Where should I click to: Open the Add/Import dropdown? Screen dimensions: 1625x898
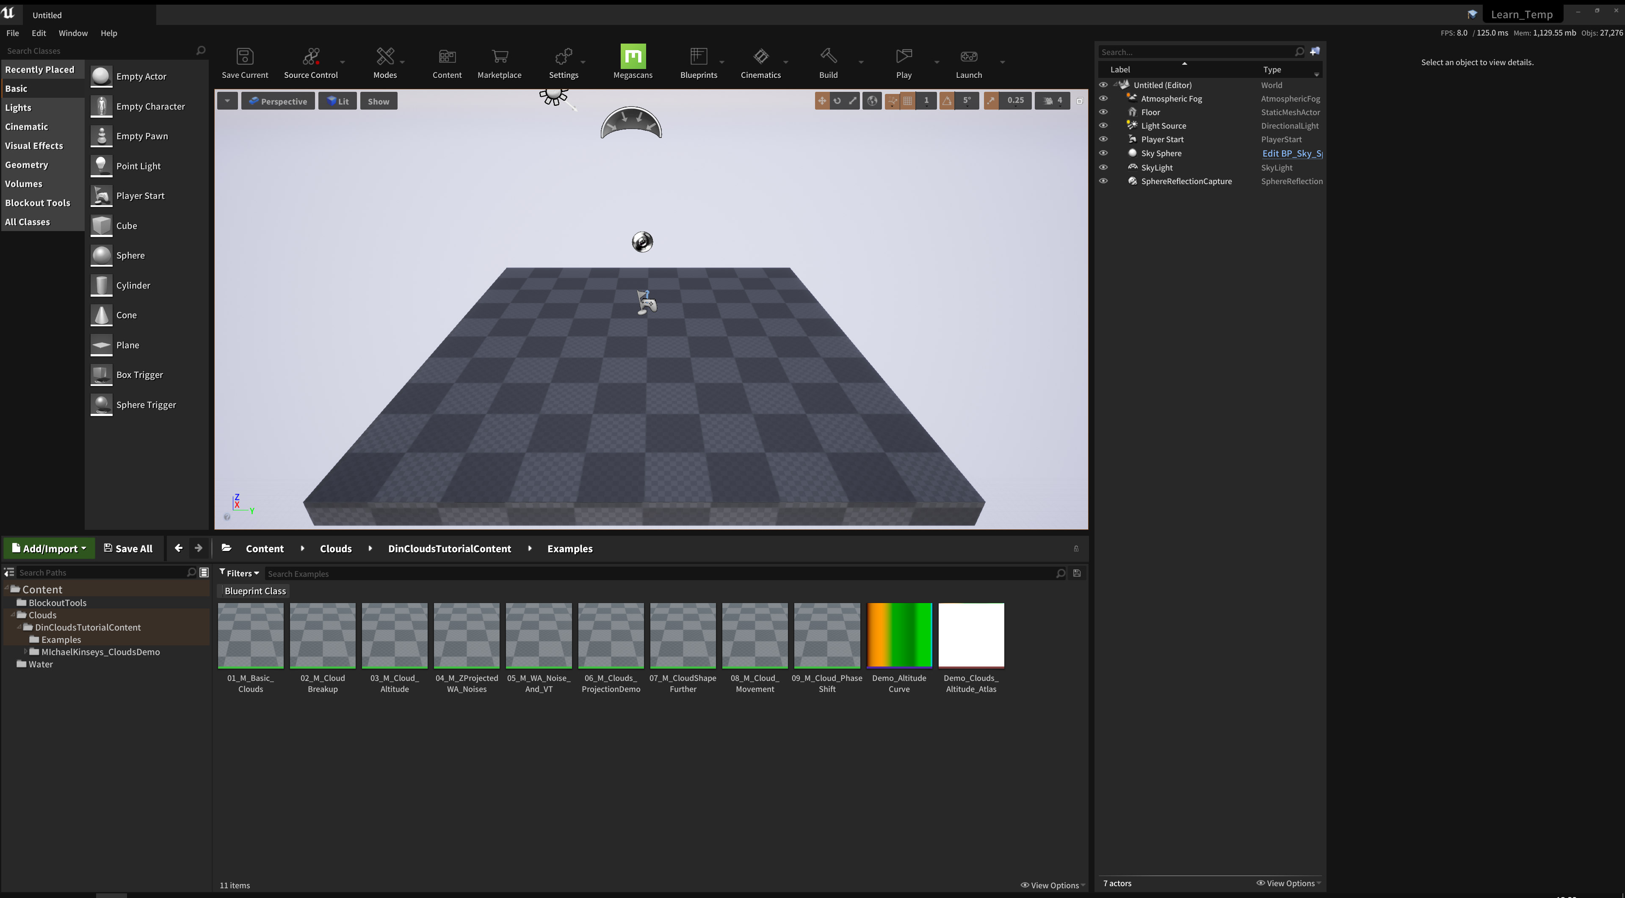(49, 548)
